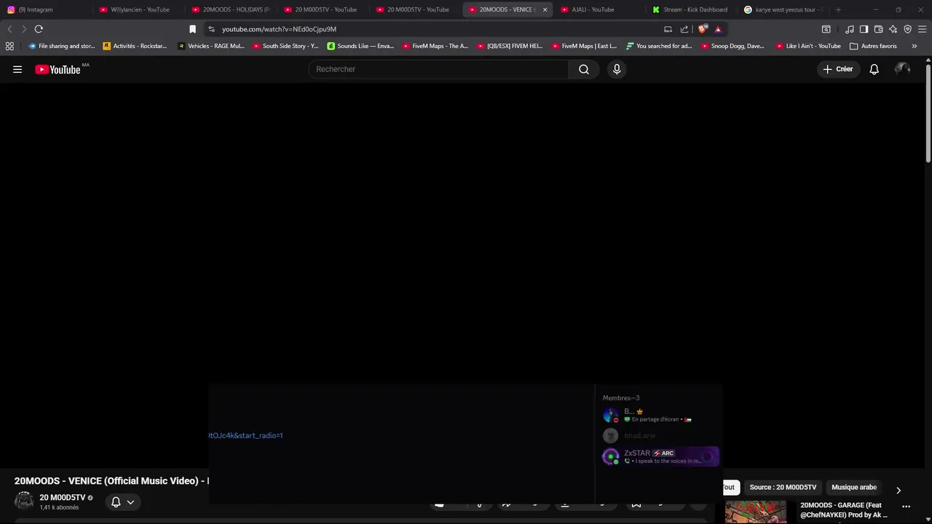
Task: Open the browser main menu icon
Action: pos(922,29)
